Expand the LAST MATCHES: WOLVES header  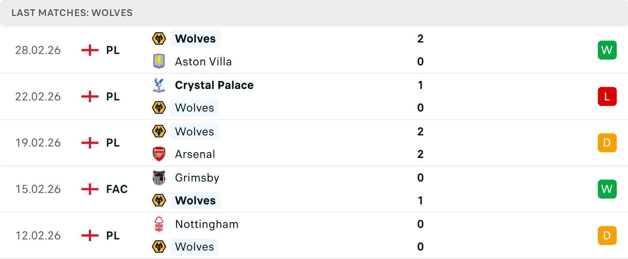coord(72,13)
